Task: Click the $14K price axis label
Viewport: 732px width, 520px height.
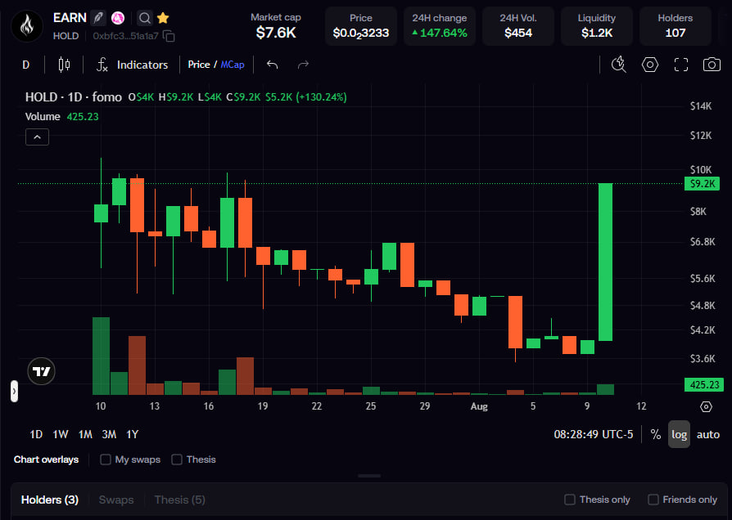Action: click(701, 106)
